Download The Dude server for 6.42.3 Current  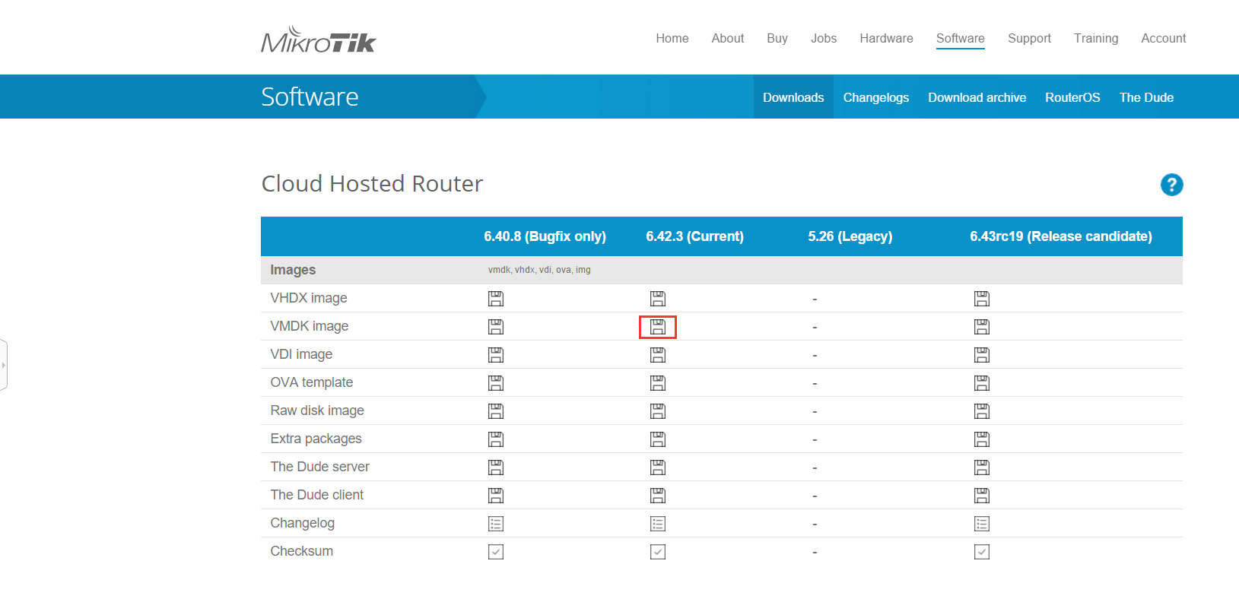coord(658,467)
